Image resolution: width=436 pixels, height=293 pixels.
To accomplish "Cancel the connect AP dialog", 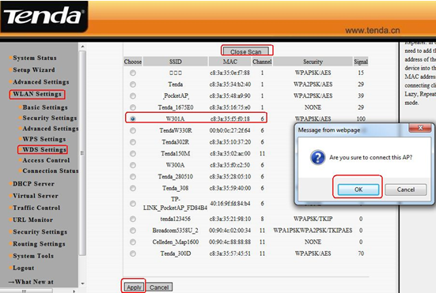I will pyautogui.click(x=406, y=190).
